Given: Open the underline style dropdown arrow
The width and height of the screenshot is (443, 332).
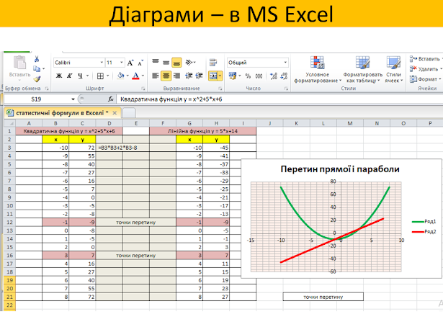Looking at the screenshot, I should (x=87, y=76).
